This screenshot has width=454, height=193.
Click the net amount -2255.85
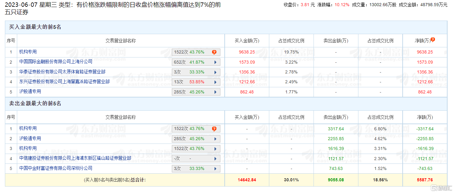click(425, 139)
